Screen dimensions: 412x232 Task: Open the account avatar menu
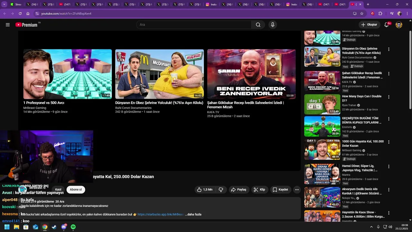click(399, 25)
